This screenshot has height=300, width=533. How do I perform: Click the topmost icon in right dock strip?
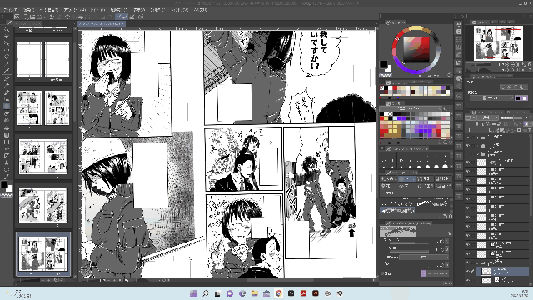[459, 24]
